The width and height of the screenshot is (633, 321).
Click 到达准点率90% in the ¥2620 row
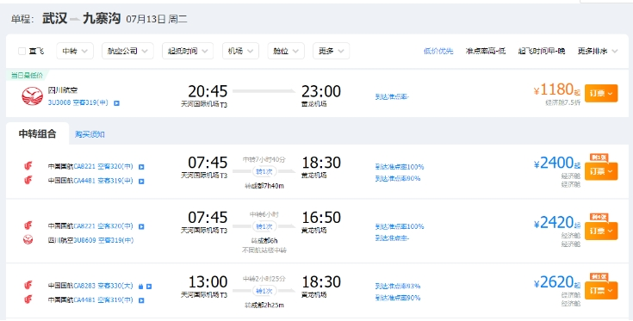click(x=398, y=298)
